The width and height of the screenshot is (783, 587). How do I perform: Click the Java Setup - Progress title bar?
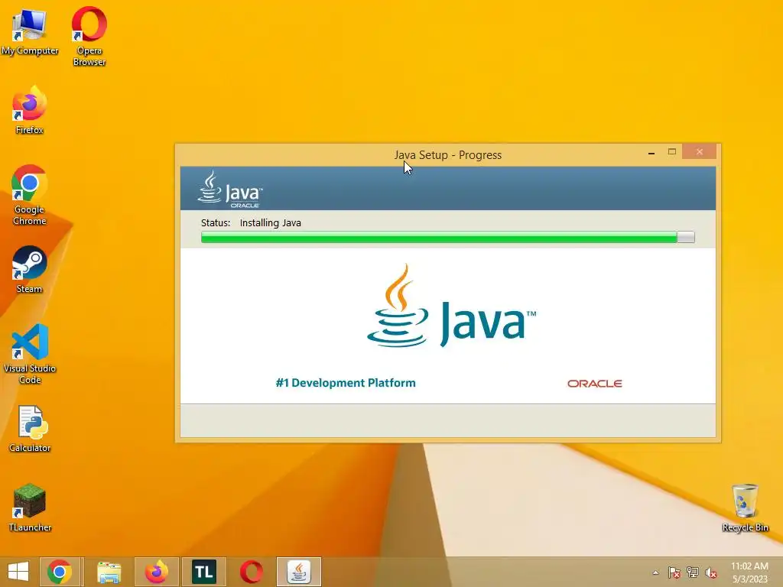click(x=447, y=154)
